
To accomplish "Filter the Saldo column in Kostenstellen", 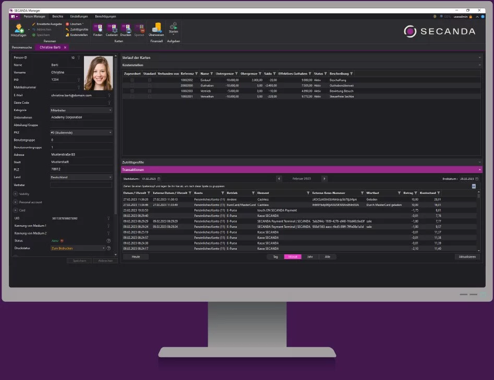I will pos(274,73).
